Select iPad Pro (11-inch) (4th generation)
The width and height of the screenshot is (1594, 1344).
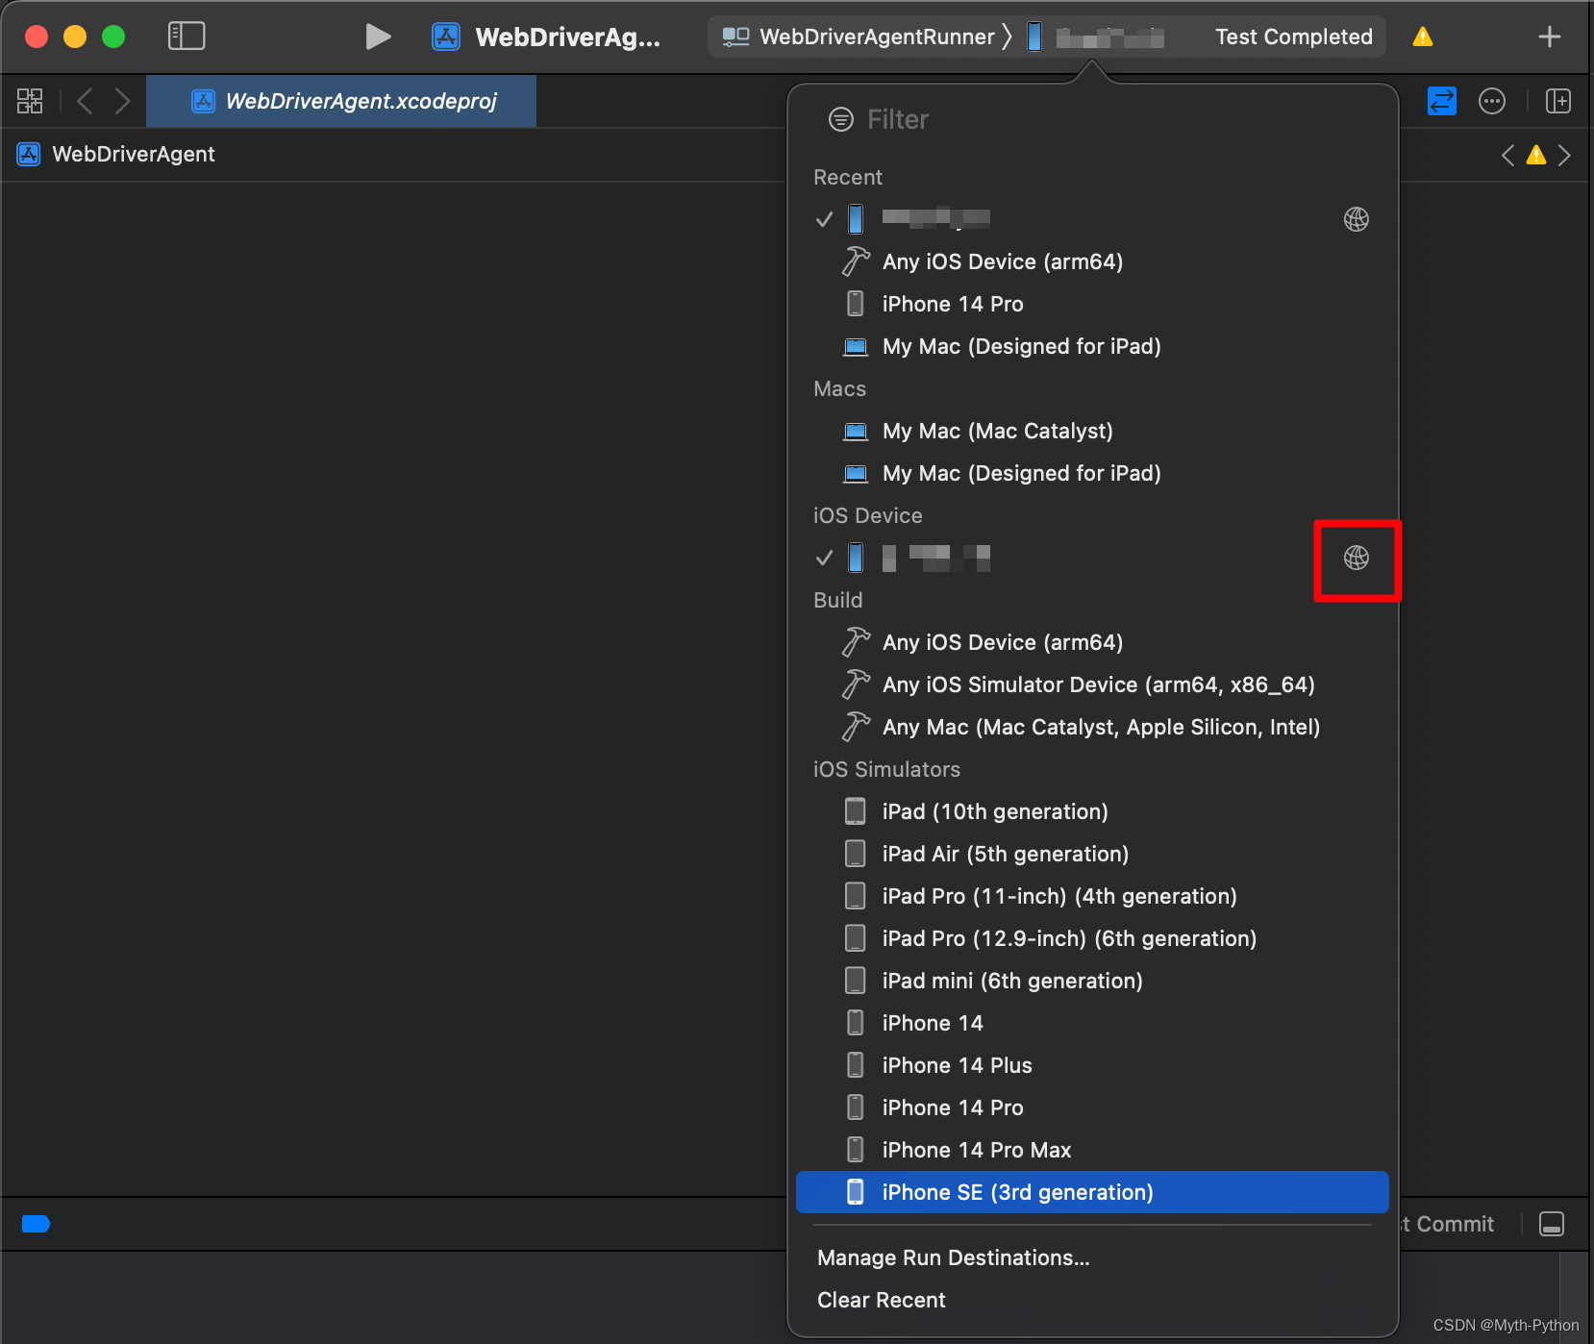tap(1092, 896)
